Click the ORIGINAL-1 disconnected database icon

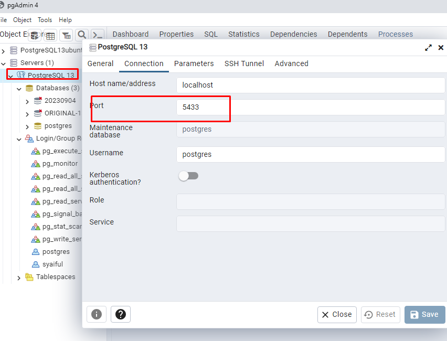click(38, 113)
